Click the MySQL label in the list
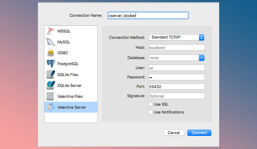The width and height of the screenshot is (257, 149). [64, 42]
